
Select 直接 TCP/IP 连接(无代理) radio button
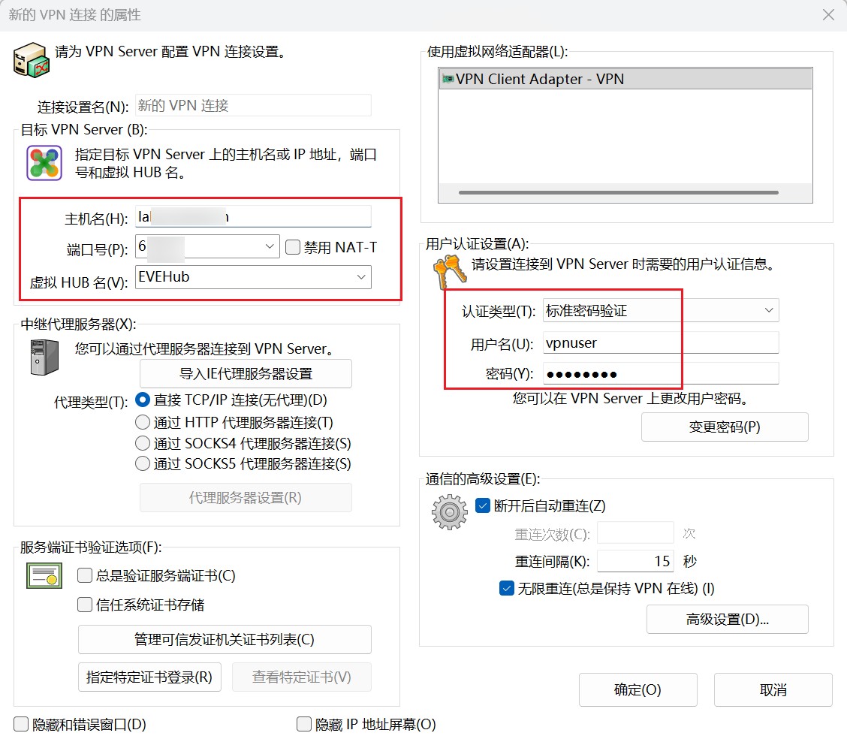point(143,400)
